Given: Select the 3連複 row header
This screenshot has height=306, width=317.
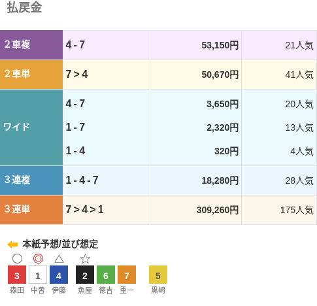Looking at the screenshot, I should [x=31, y=180].
